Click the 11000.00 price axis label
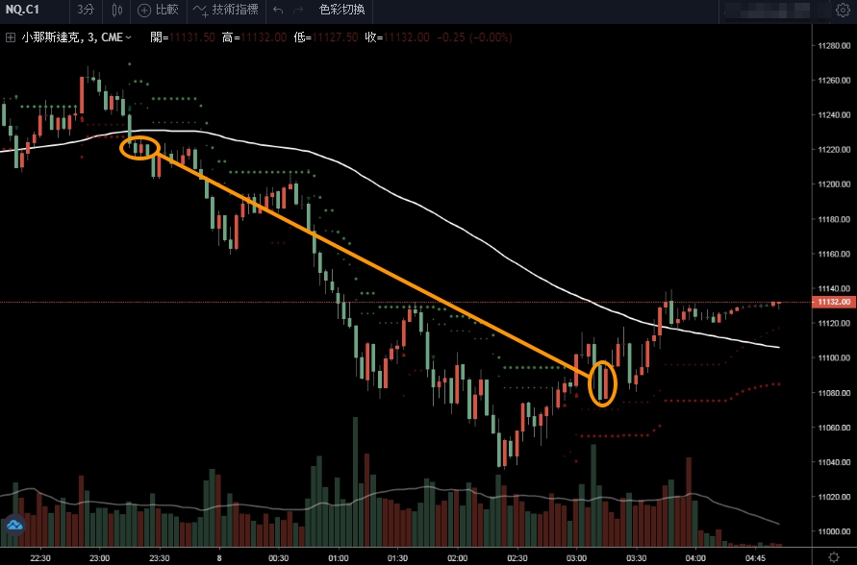Image resolution: width=857 pixels, height=565 pixels. point(834,531)
